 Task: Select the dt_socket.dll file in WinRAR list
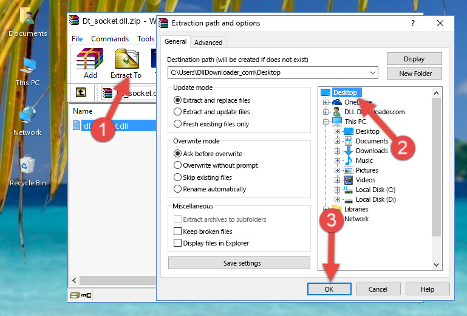[115, 126]
